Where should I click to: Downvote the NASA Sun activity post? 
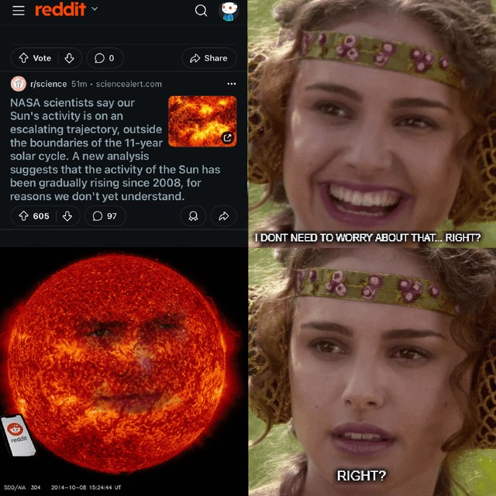67,216
